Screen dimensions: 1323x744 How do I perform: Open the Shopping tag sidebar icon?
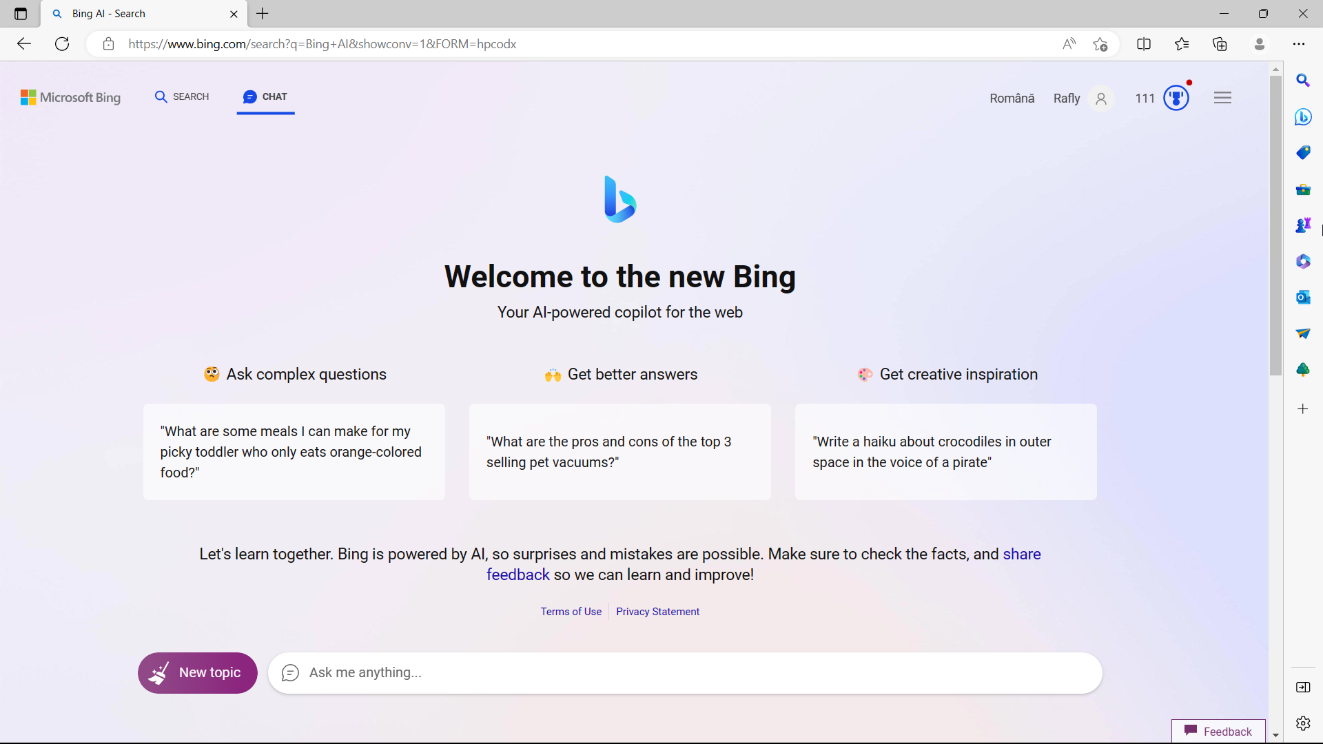coord(1302,153)
